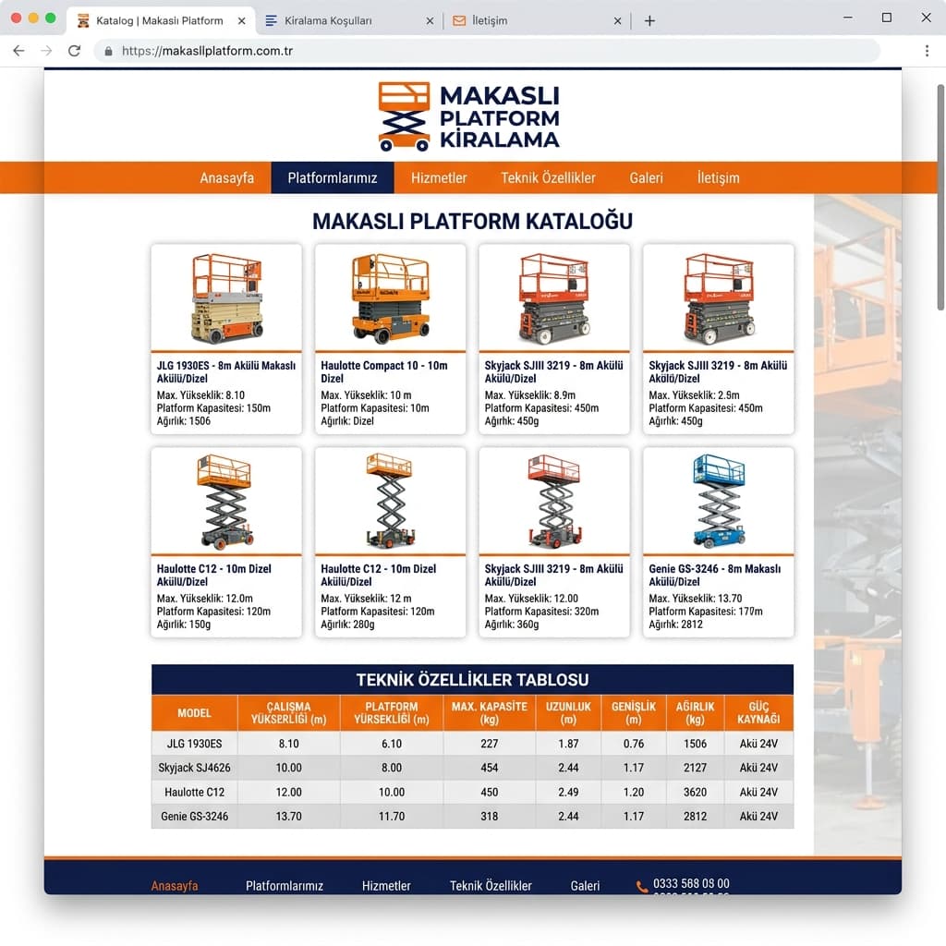Reload the page with the refresh icon
The width and height of the screenshot is (946, 946).
(74, 51)
